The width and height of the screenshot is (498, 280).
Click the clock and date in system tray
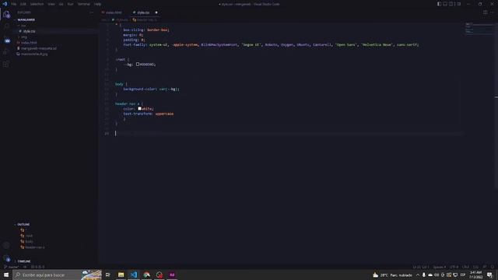(475, 275)
